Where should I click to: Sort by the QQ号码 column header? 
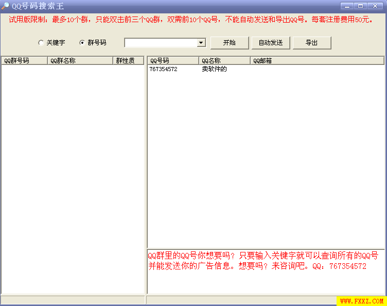click(173, 60)
